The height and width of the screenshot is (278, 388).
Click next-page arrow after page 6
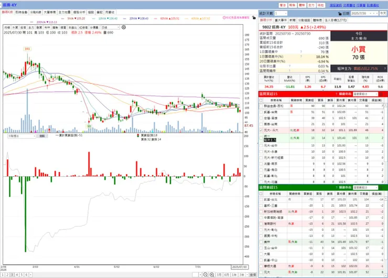tap(31, 274)
